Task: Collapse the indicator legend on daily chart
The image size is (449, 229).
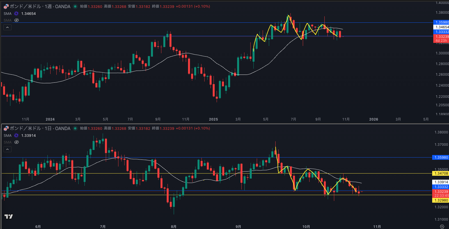Action: [7, 149]
